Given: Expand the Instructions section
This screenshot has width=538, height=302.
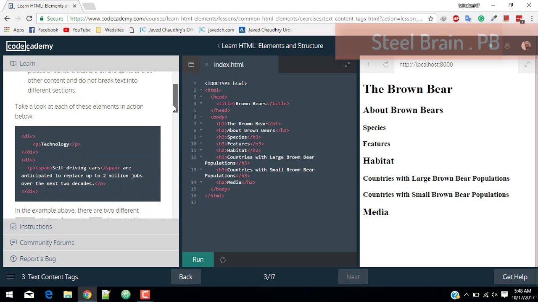Looking at the screenshot, I should click(91, 226).
